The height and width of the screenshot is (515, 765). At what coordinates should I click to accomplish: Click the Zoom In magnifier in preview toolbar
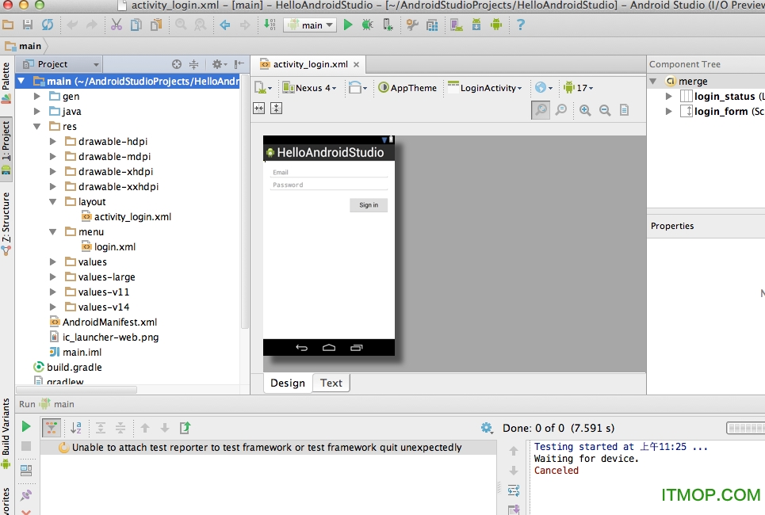[x=584, y=109]
